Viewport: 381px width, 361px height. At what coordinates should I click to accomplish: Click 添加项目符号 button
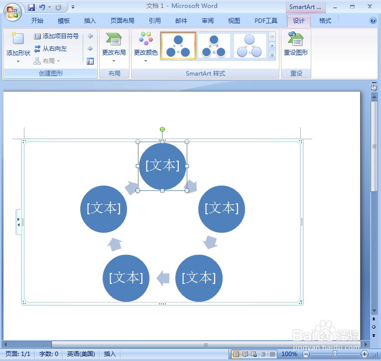coord(56,36)
